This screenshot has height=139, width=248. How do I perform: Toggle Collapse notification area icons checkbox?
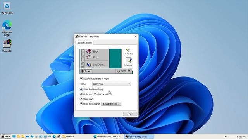tap(81, 94)
